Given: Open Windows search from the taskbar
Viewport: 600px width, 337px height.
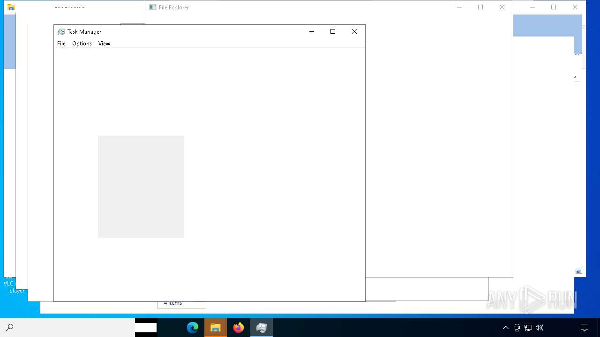Looking at the screenshot, I should pos(9,328).
